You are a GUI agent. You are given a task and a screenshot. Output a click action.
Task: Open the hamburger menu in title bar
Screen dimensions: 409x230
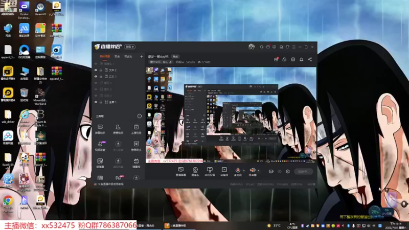(293, 47)
